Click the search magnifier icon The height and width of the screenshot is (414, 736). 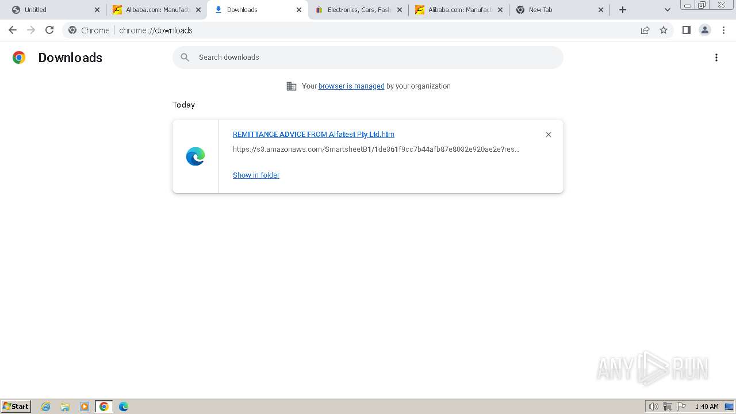click(185, 57)
